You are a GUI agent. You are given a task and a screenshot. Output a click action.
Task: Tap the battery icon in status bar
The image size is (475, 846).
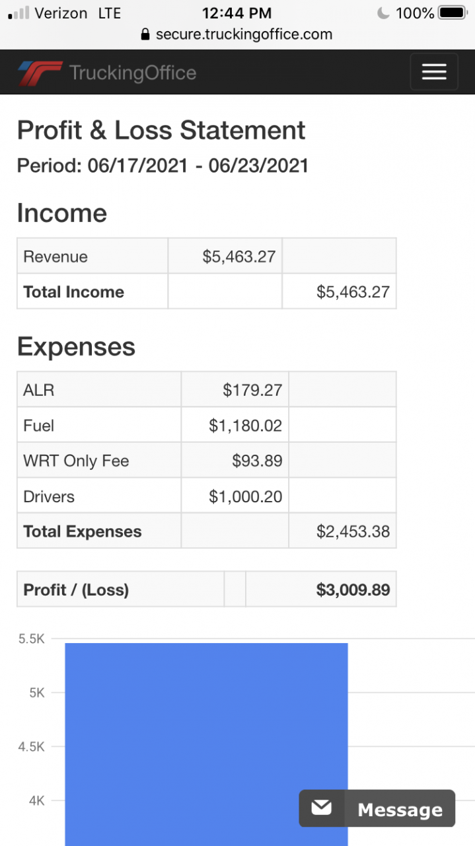453,13
